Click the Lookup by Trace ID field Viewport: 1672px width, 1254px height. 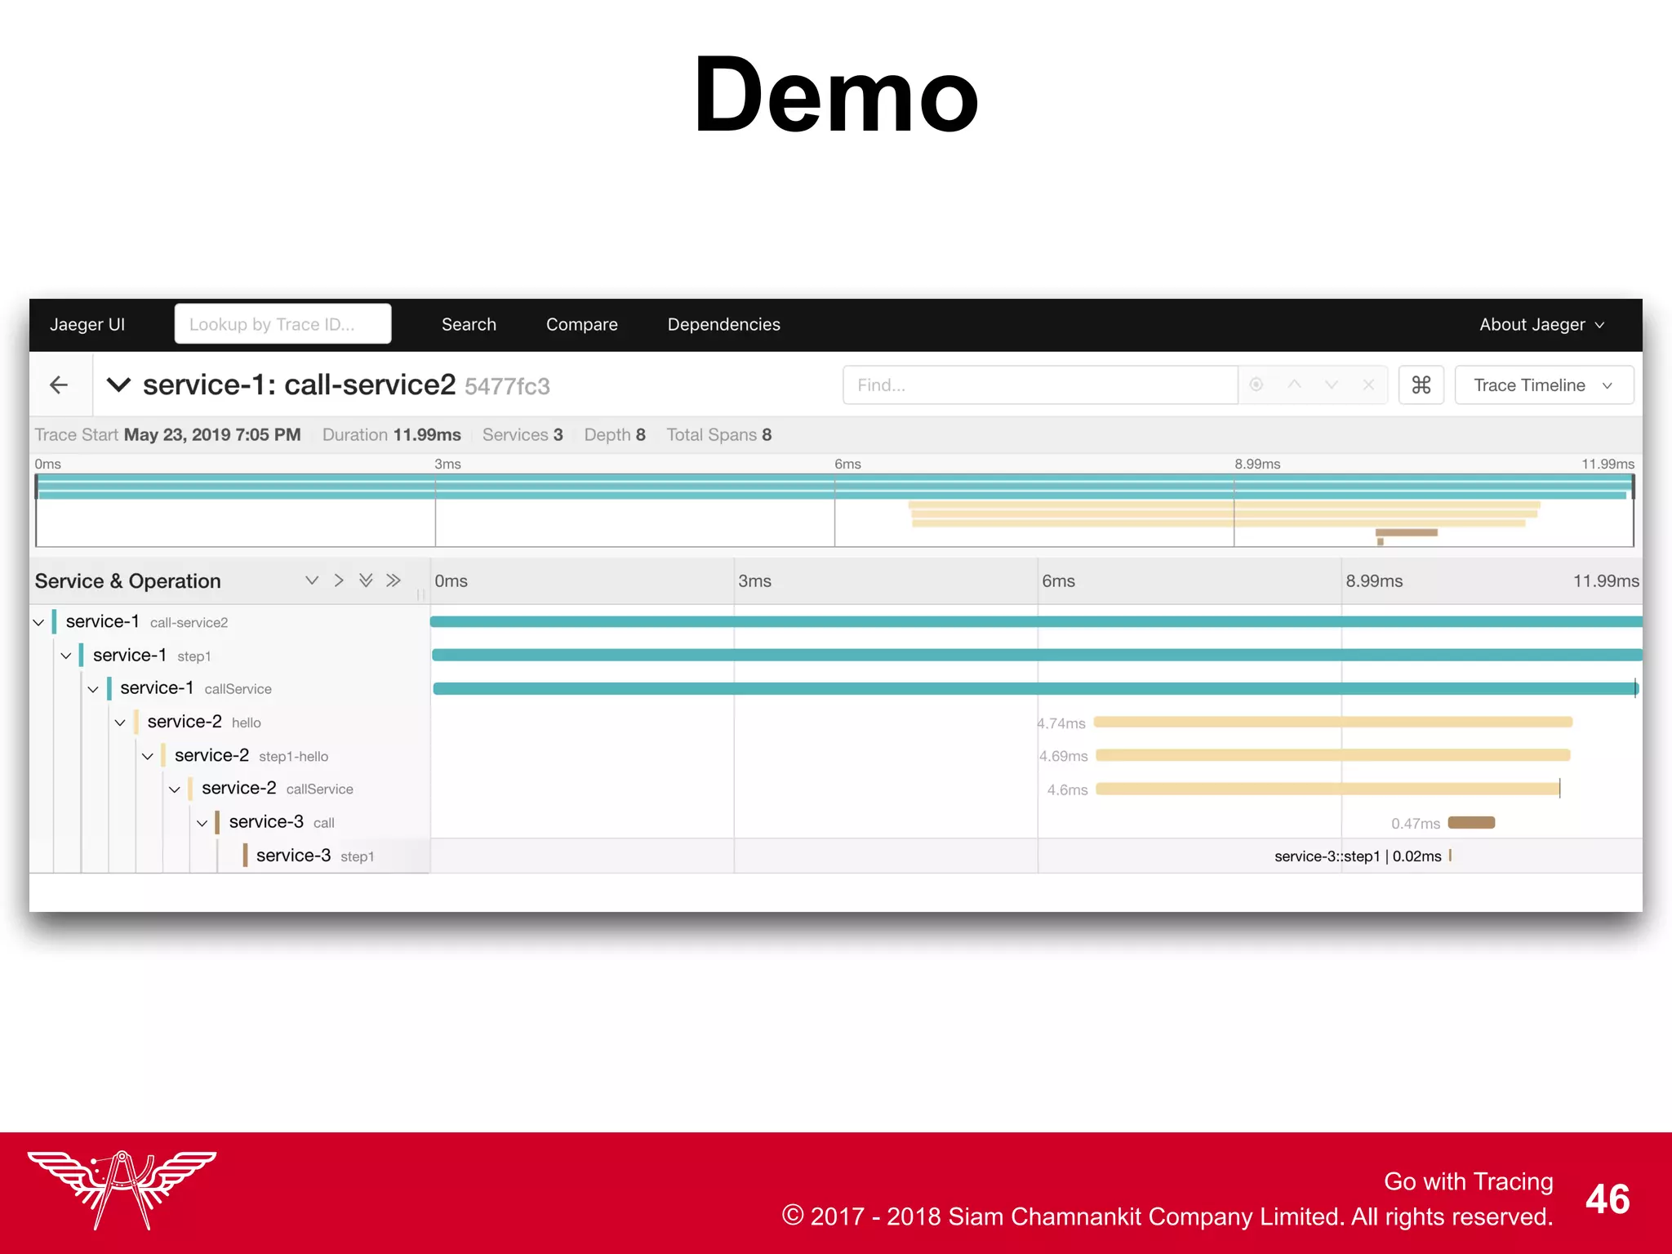(x=282, y=324)
